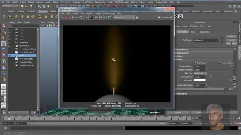Click the Select button below Attribute Editor
241x135 pixels.
point(178,112)
